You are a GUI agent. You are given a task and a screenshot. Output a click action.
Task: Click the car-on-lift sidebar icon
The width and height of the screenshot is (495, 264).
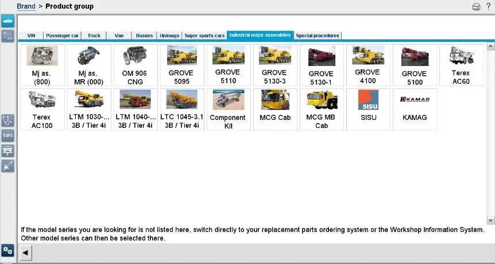[7, 151]
